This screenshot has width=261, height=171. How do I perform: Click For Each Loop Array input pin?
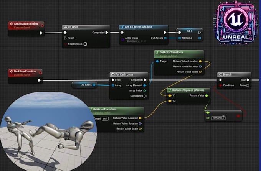[x=113, y=85]
